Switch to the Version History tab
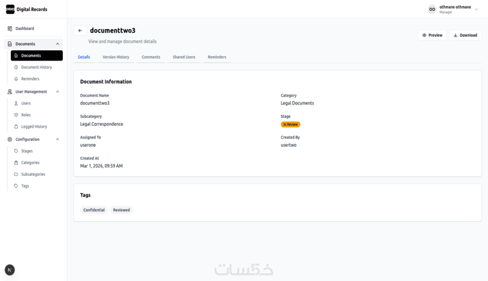This screenshot has width=488, height=281. (116, 57)
